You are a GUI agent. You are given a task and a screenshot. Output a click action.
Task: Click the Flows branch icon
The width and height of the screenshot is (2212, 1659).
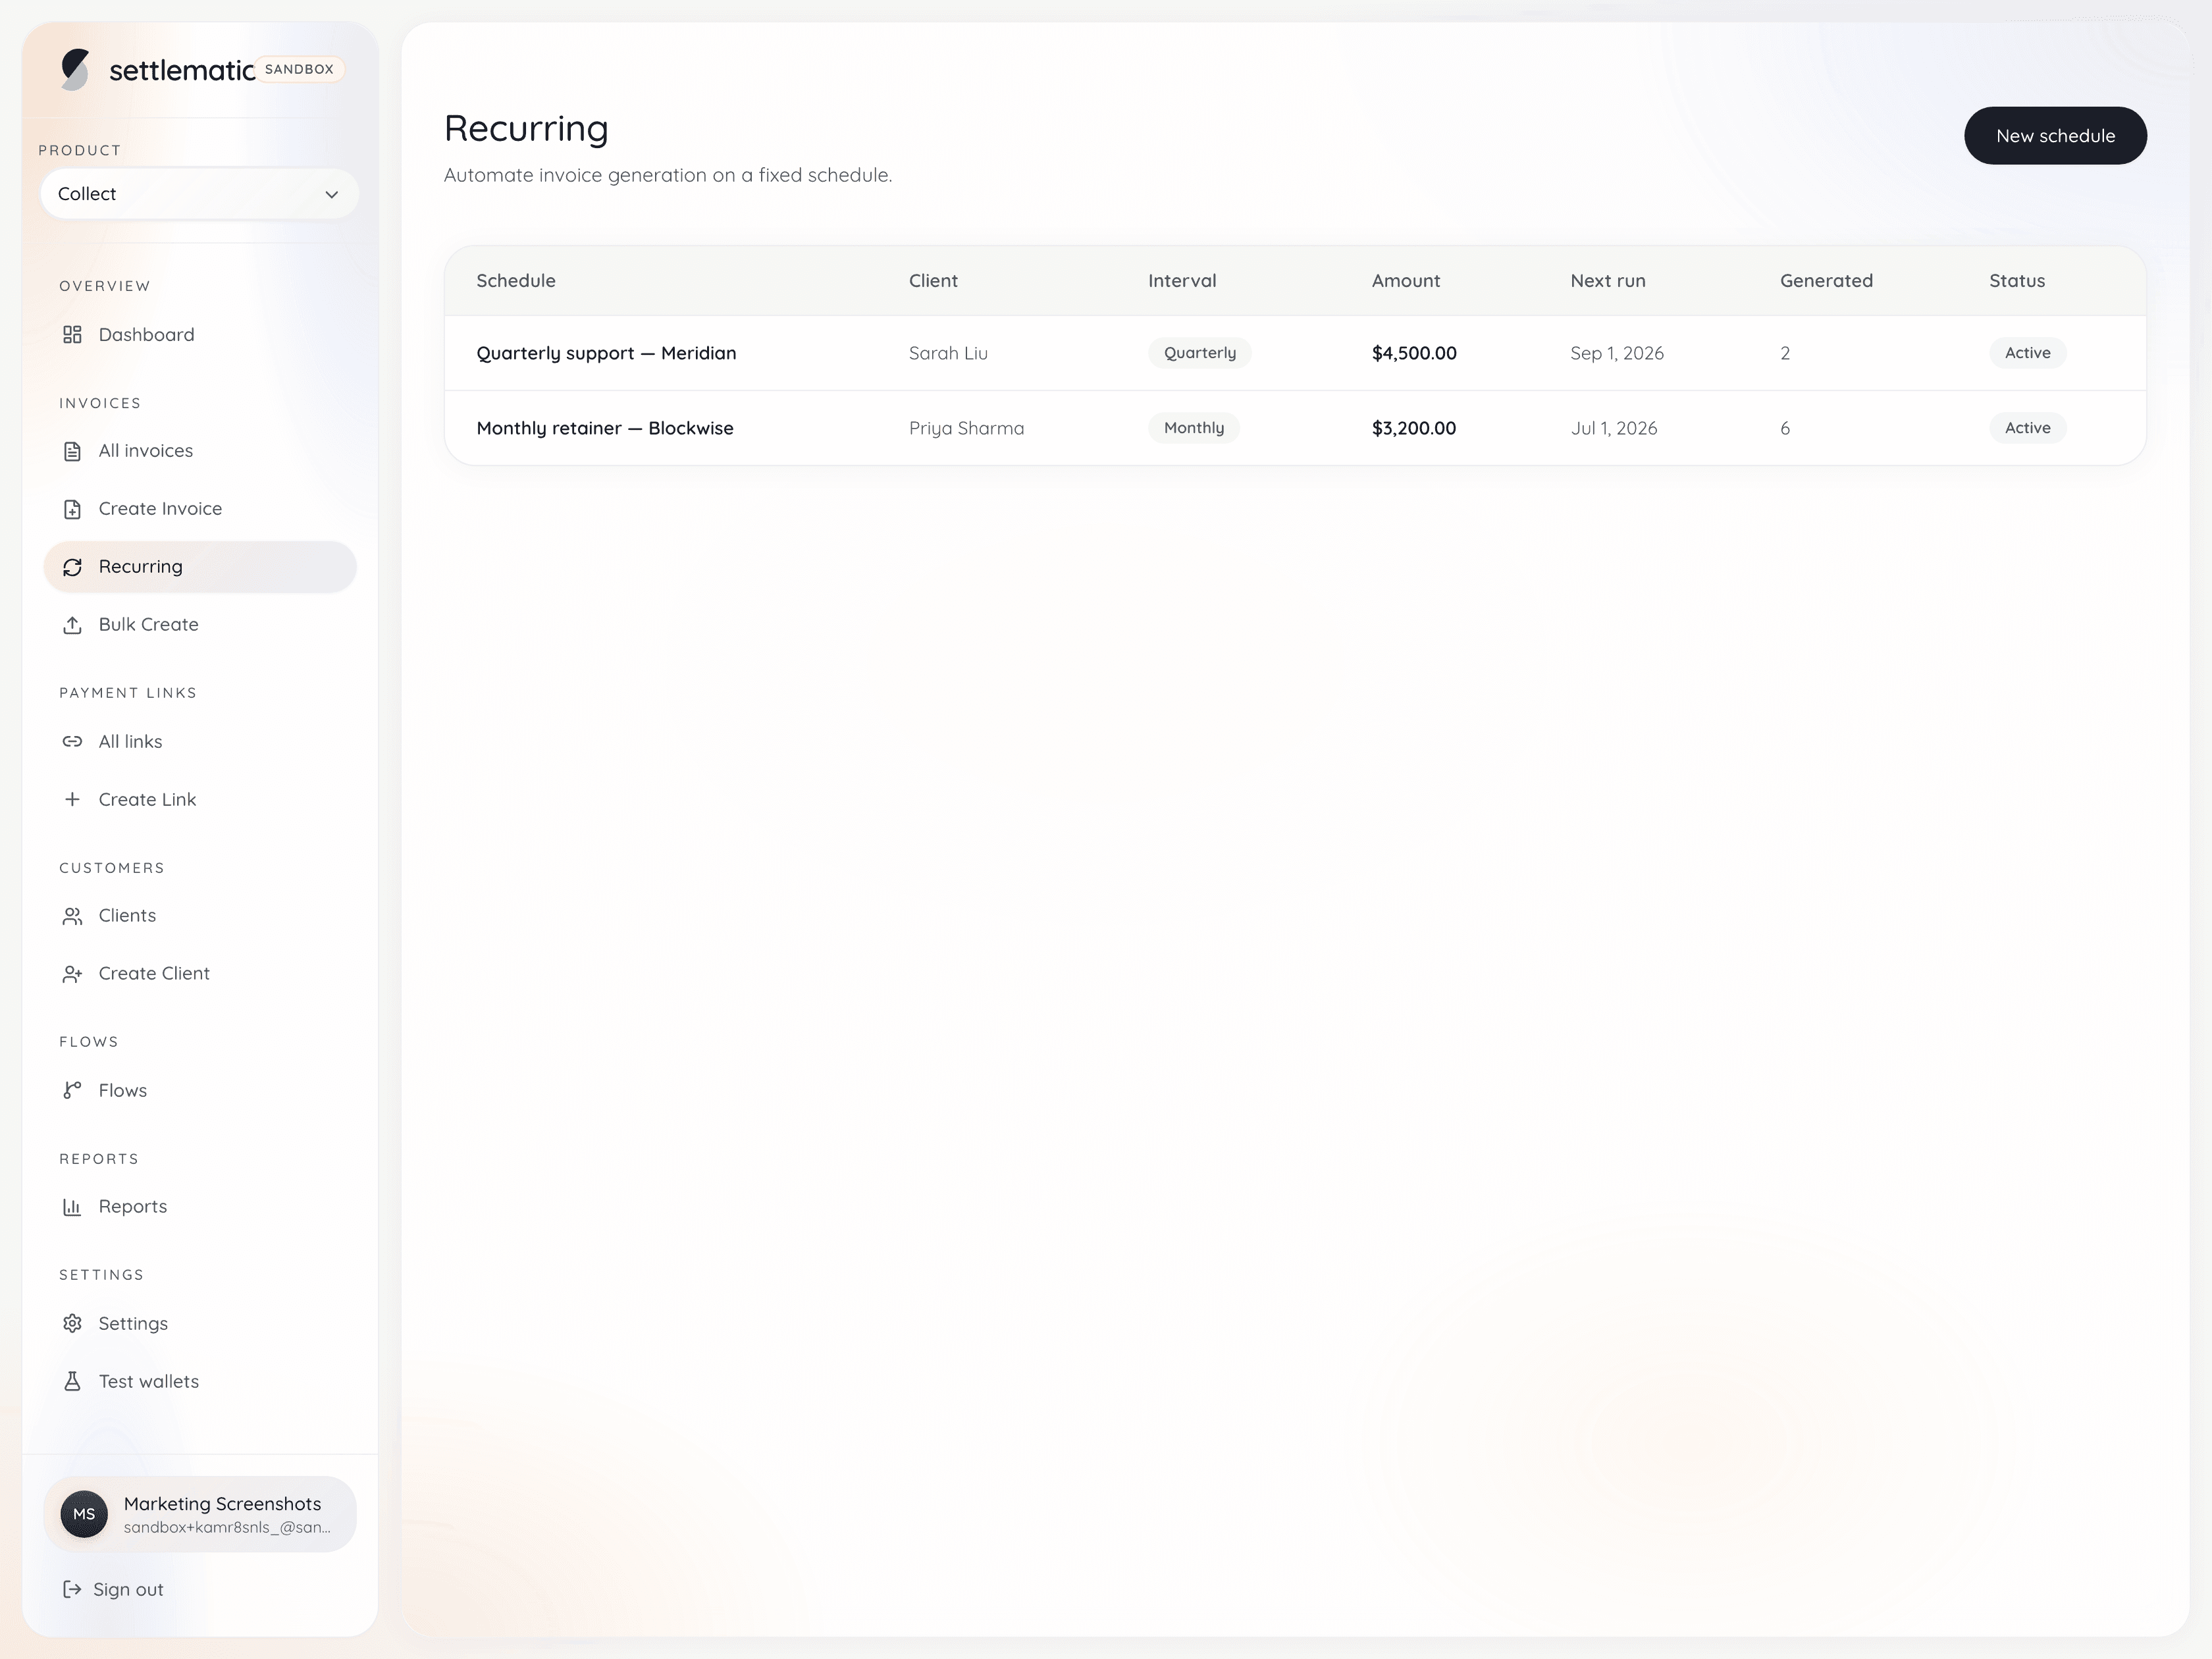[72, 1090]
